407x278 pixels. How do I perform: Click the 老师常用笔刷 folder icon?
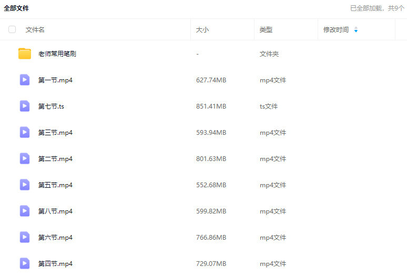click(25, 54)
